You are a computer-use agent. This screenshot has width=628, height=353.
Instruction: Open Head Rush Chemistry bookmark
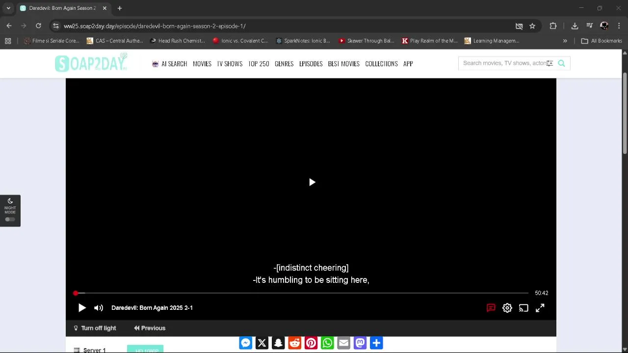point(177,41)
